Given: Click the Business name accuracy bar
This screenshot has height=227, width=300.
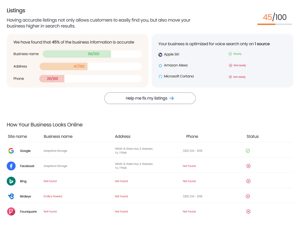Looking at the screenshot, I should click(92, 54).
